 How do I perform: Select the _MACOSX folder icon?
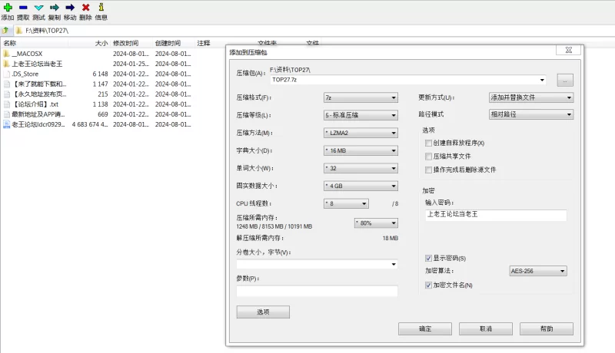pos(6,54)
